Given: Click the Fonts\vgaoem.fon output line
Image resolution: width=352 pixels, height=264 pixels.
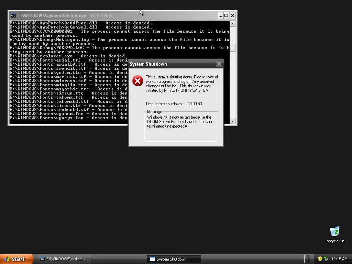Looking at the screenshot, I should pyautogui.click(x=68, y=114).
